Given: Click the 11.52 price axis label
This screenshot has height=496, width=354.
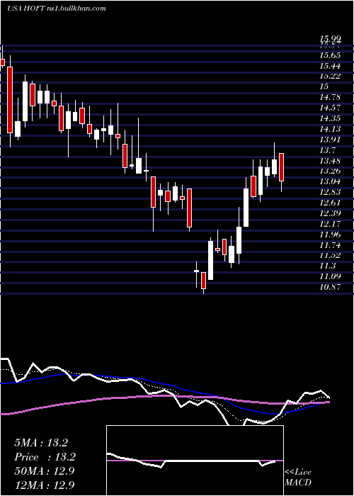Looking at the screenshot, I should coord(330,255).
